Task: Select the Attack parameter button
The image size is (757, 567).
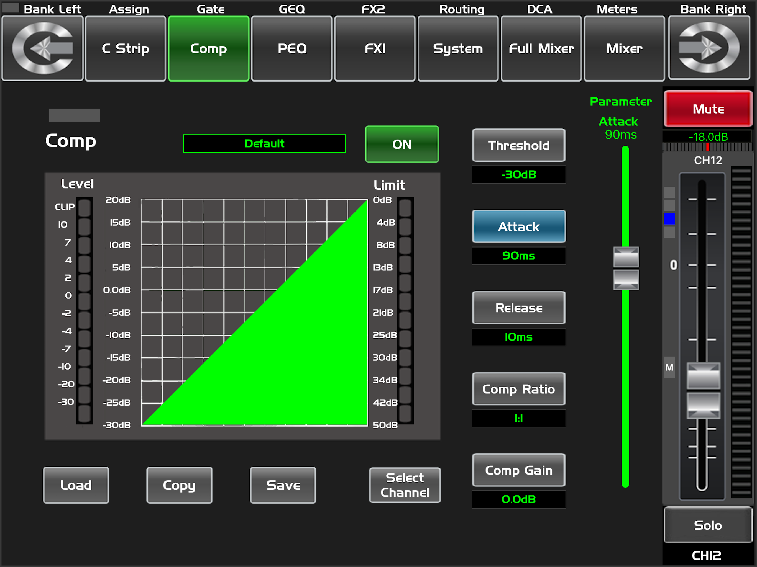Action: [x=519, y=226]
